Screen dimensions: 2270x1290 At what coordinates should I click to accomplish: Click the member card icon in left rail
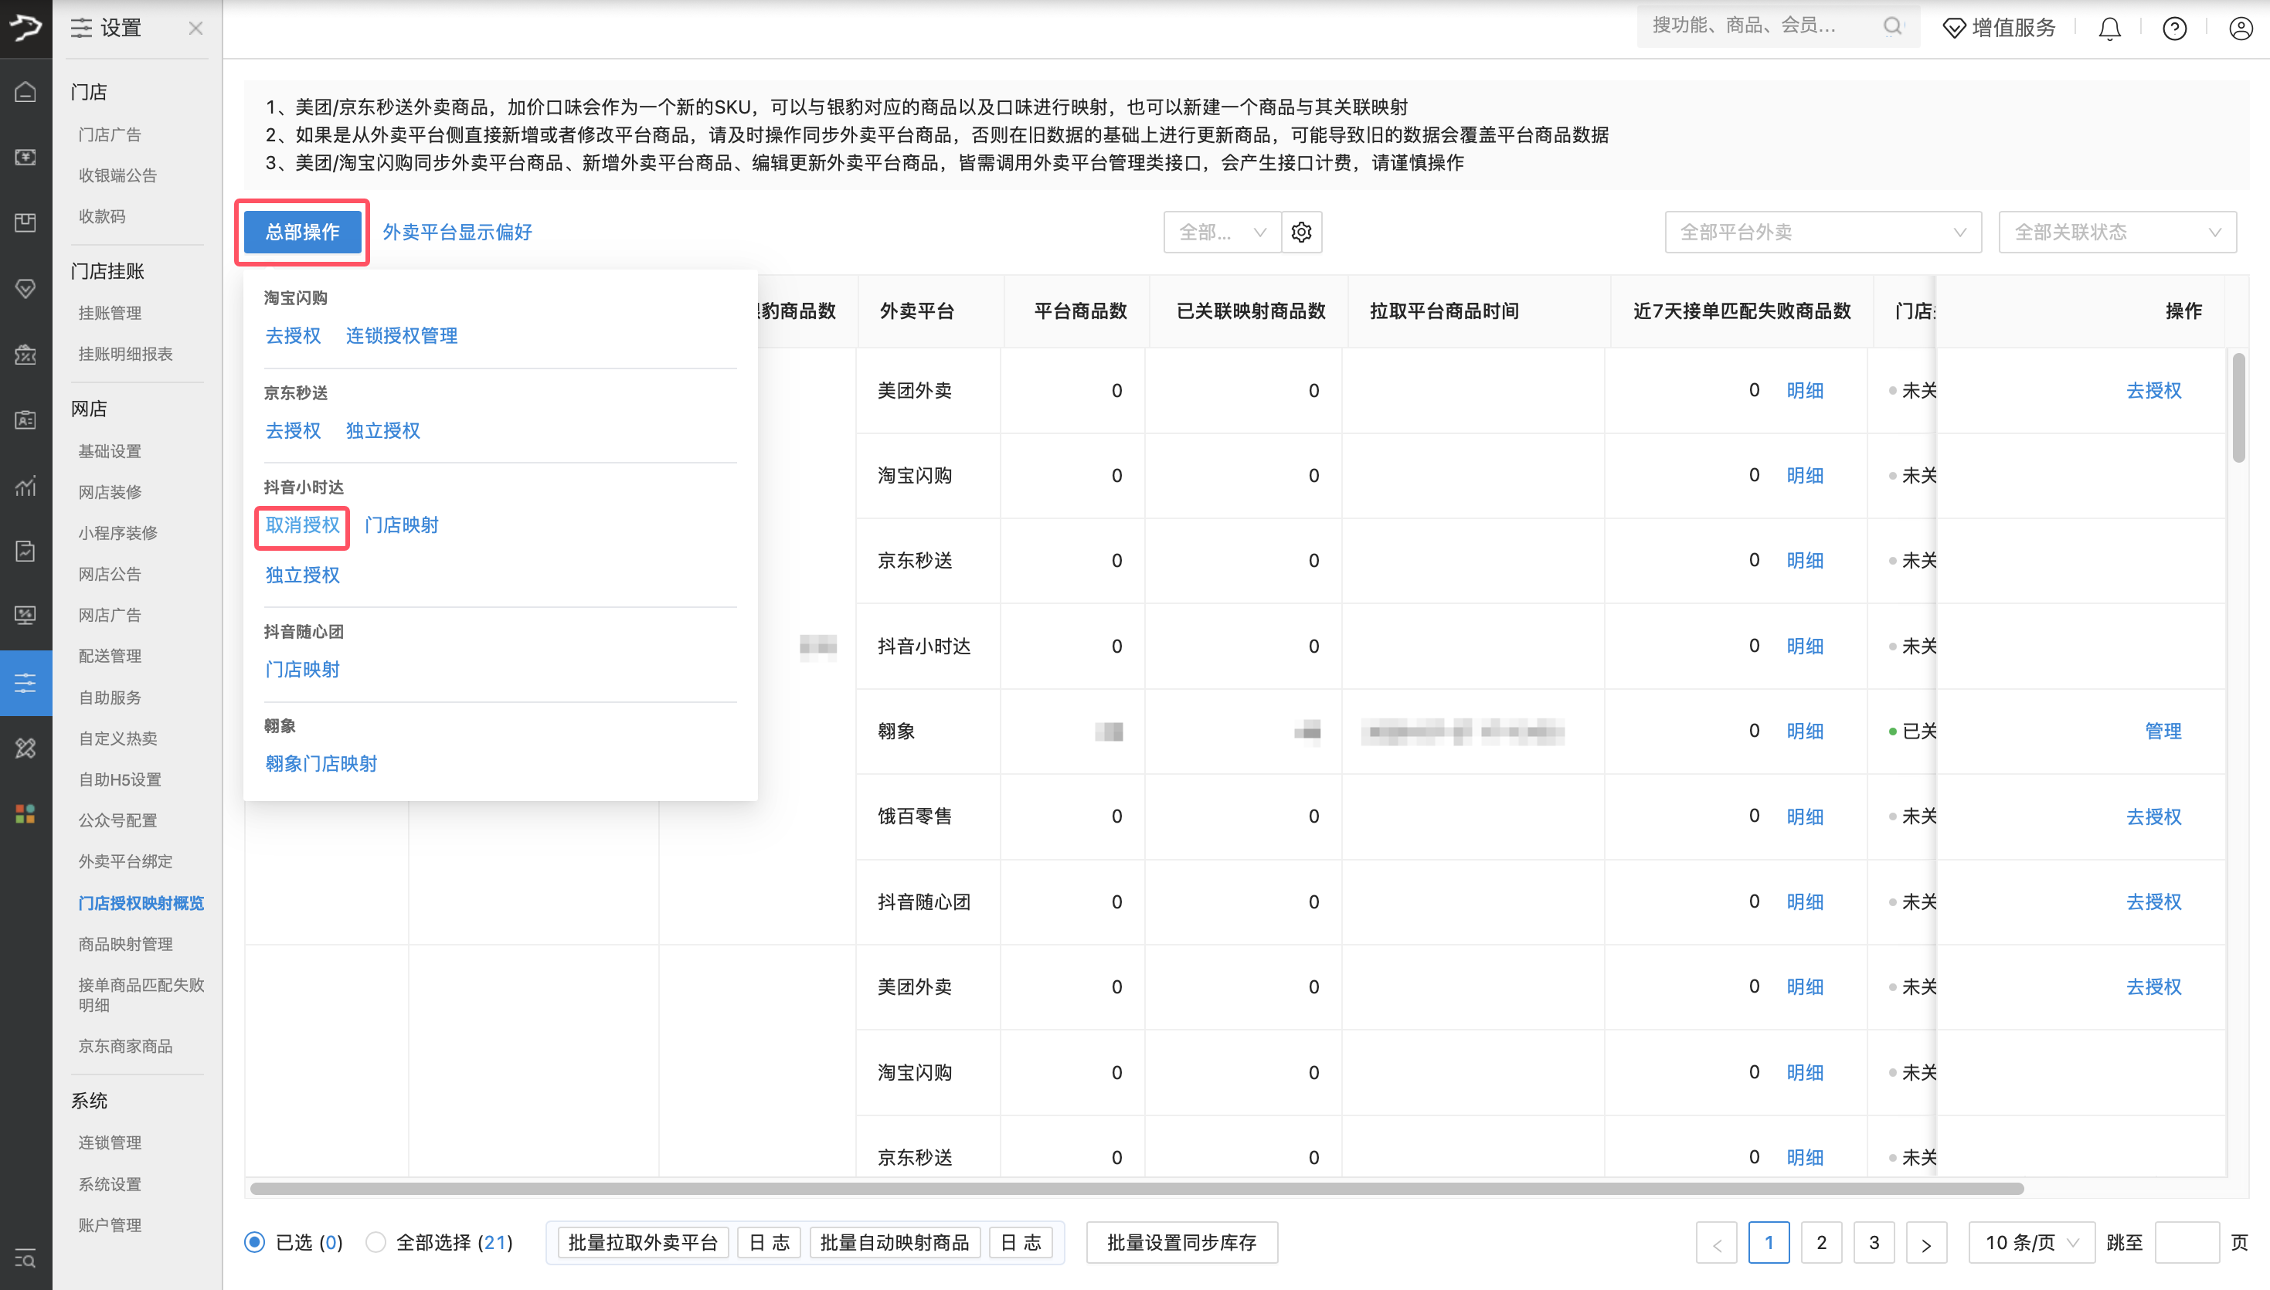(25, 419)
